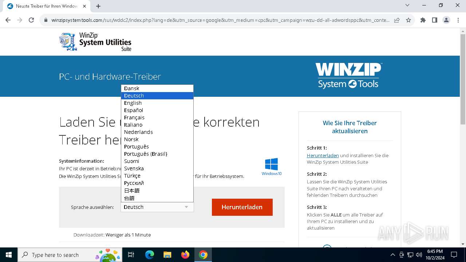This screenshot has width=466, height=262.
Task: Choose Português from the language list
Action: click(x=157, y=147)
